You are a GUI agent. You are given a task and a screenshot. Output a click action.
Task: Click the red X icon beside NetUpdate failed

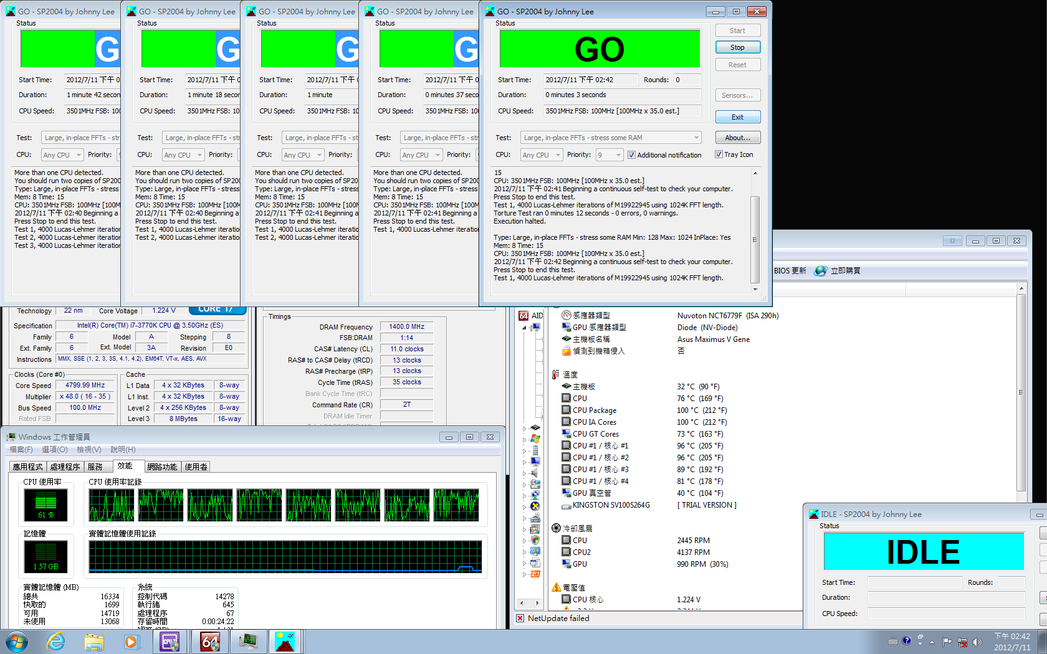click(520, 618)
